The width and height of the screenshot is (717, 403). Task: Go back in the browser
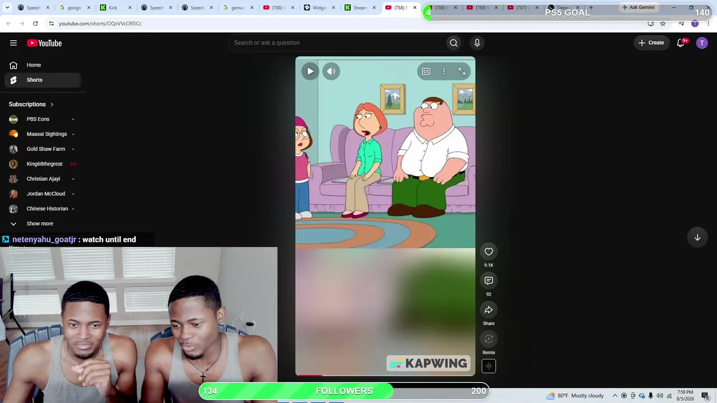8,24
